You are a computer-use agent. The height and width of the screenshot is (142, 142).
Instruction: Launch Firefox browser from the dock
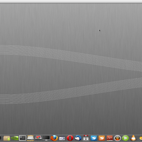(x=54, y=138)
